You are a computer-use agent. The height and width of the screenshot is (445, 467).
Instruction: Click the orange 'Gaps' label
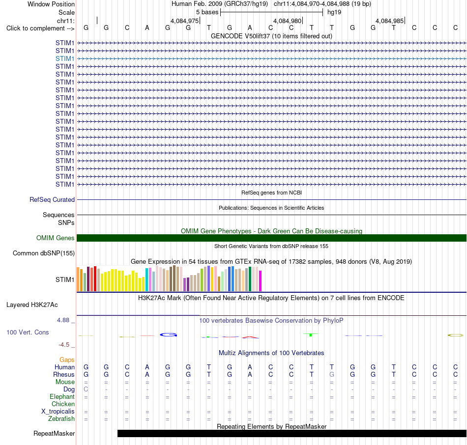[x=67, y=360]
